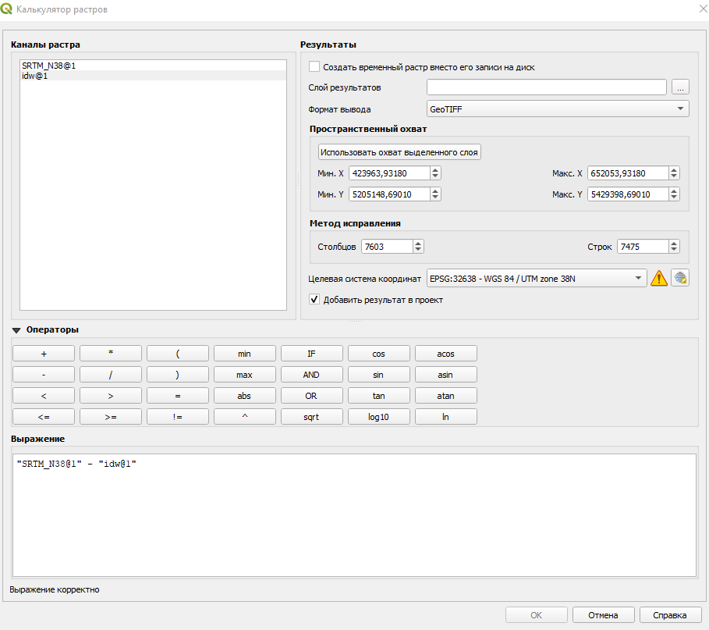This screenshot has width=709, height=630.
Task: Insert ln function
Action: (x=446, y=417)
